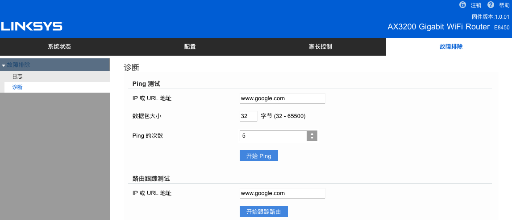This screenshot has height=220, width=512.
Task: Click the 字节 (32 - 65500) hint text
Action: tap(283, 116)
